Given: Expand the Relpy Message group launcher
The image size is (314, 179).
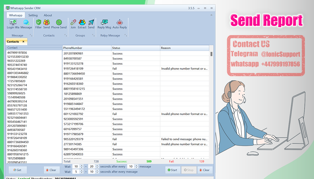Looking at the screenshot, I should pos(126,35).
